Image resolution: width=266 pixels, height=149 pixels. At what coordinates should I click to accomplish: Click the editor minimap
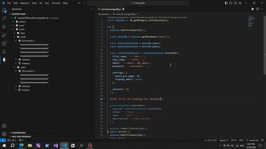pos(251,21)
